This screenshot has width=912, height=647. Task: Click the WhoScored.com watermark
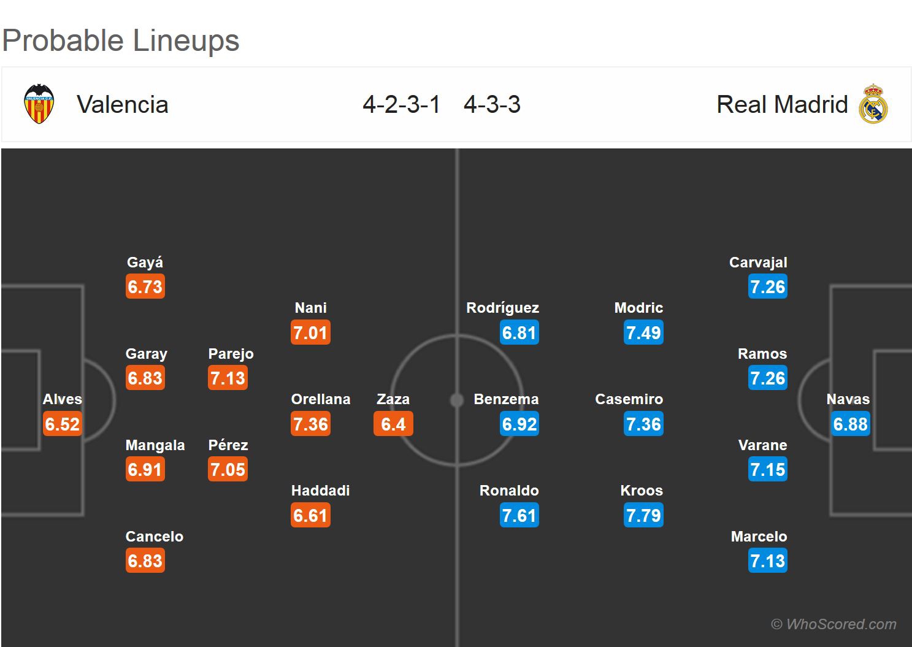pyautogui.click(x=834, y=624)
